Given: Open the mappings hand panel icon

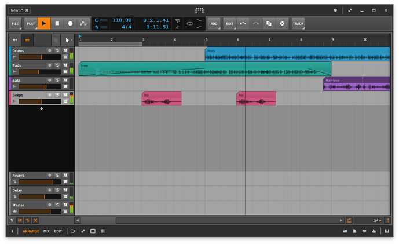Looking at the screenshot, I should pyautogui.click(x=374, y=231).
